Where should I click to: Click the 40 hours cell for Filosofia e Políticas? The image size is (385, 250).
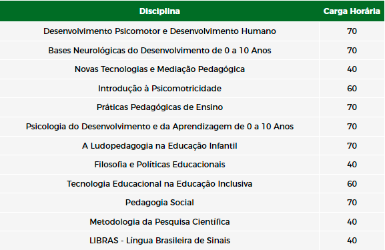(352, 165)
